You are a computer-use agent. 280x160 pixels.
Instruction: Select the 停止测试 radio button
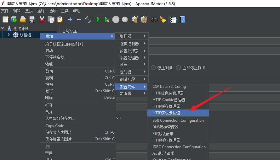pos(153,68)
